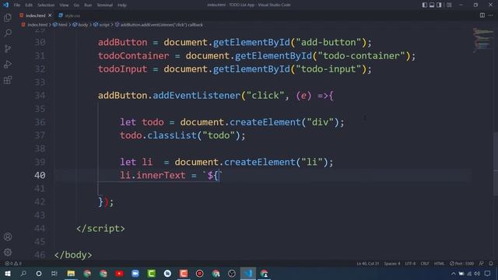Open editor More Actions ellipsis
Screen dimensions: 498x280
coord(491,16)
